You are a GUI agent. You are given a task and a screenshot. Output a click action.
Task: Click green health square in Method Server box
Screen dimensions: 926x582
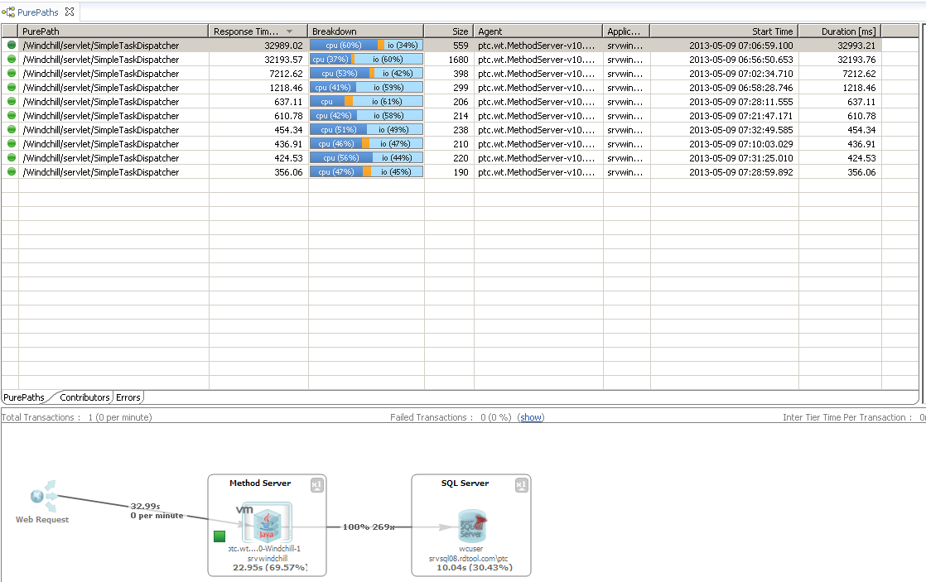(219, 536)
